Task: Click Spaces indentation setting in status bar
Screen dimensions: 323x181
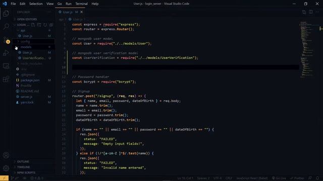Action: tap(203, 178)
